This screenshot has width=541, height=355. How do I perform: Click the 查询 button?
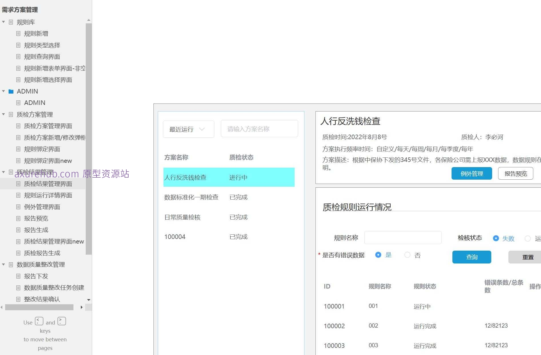pos(472,257)
